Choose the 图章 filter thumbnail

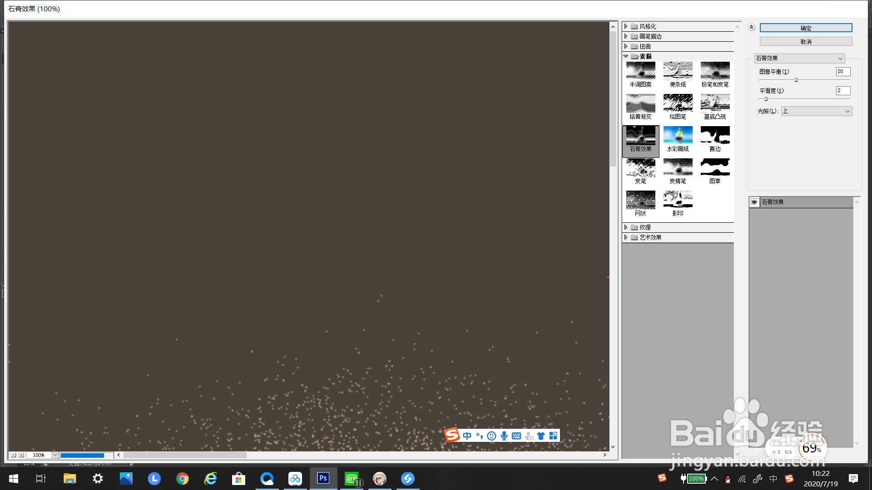(715, 167)
